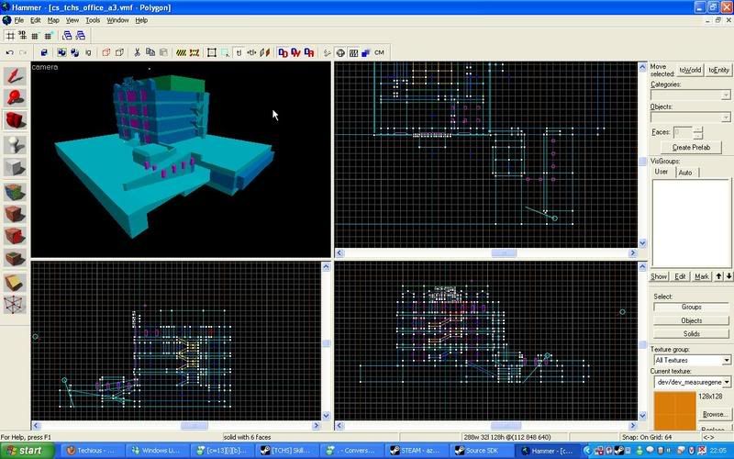The width and height of the screenshot is (734, 459).
Task: Toggle cordon state yellow striped button
Action: coord(181,53)
